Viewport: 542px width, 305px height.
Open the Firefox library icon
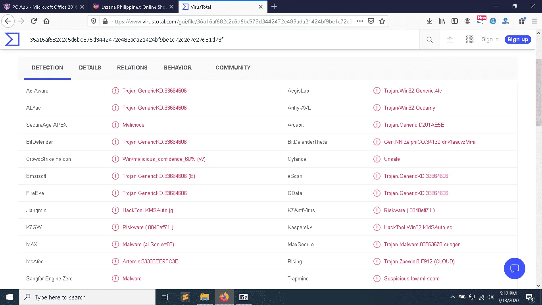click(x=442, y=21)
